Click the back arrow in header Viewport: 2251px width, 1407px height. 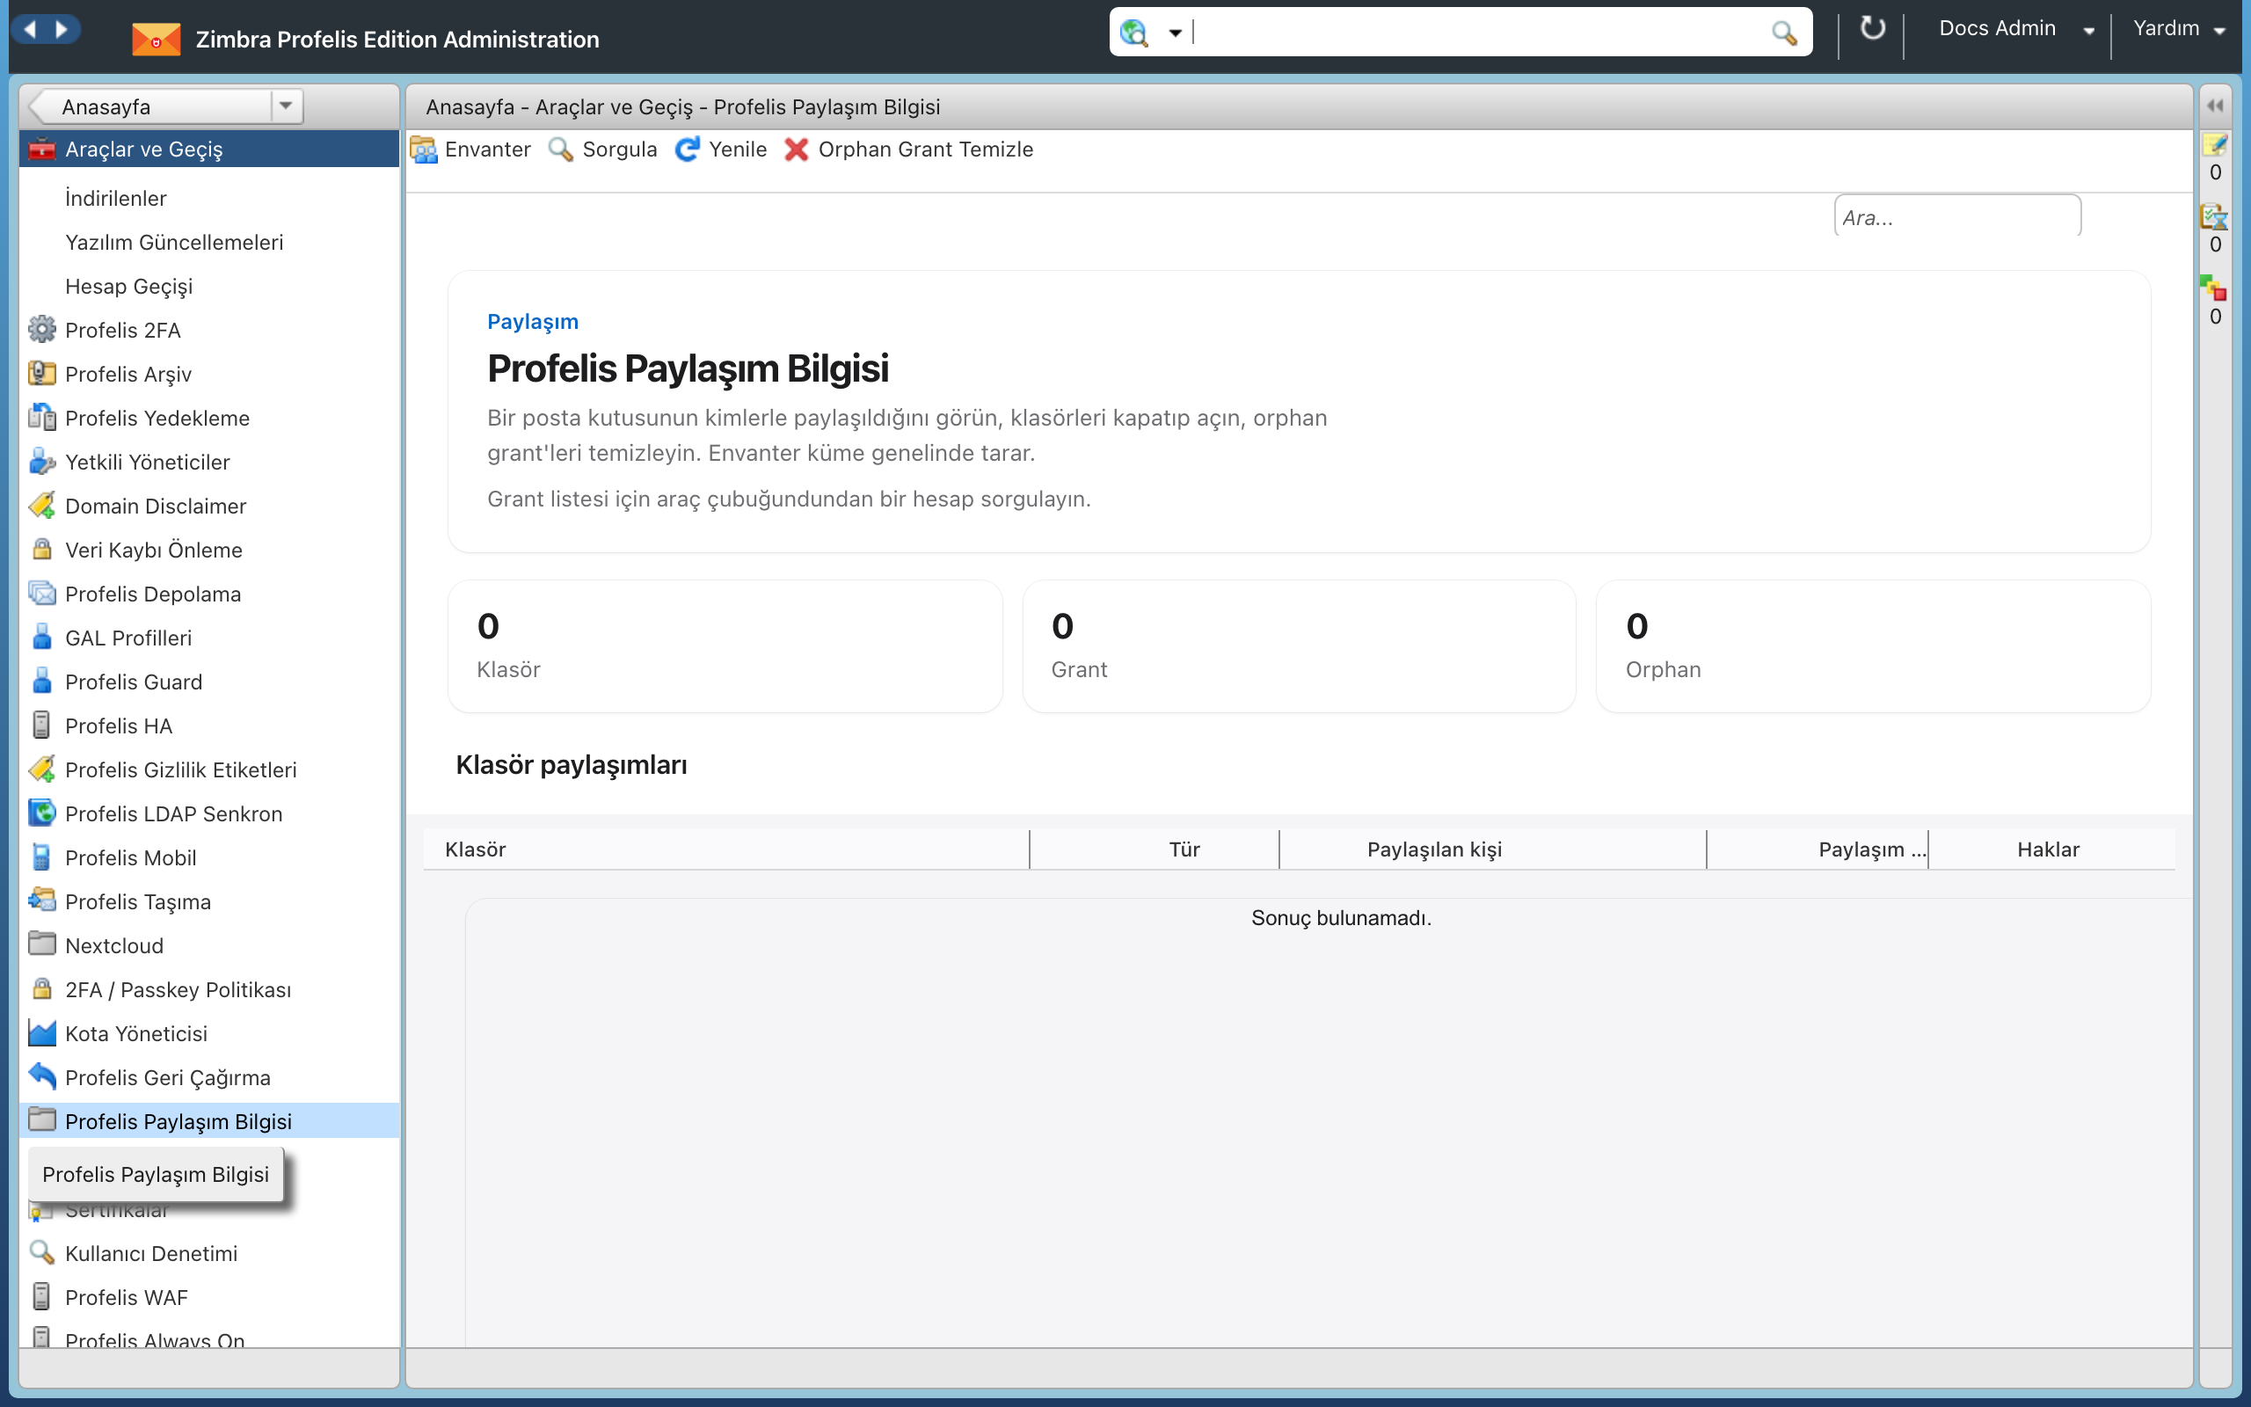tap(30, 29)
